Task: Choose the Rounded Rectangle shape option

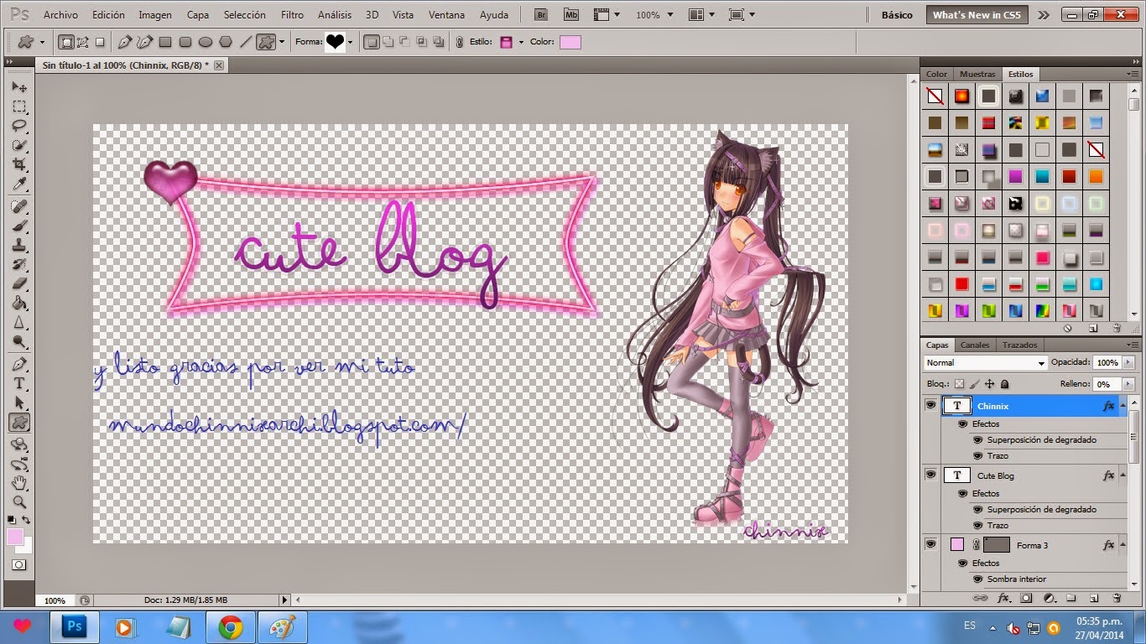Action: (185, 42)
